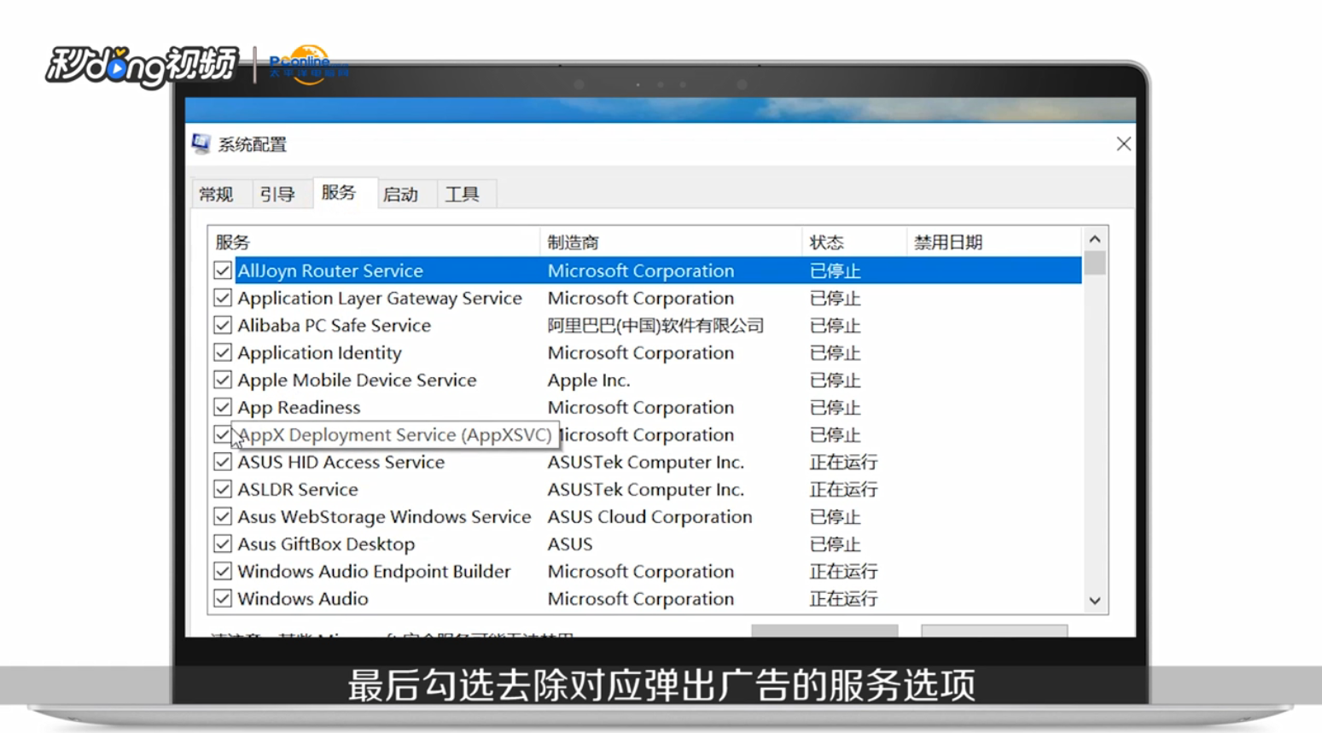Click AppX Deployment Service (AppXSVC) text

pos(395,434)
